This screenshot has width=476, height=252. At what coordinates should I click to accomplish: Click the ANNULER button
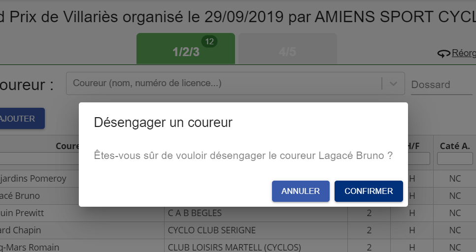click(x=301, y=191)
